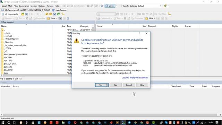Screen dimensions: 222x125
Task: Click Copy key fingerprints to clipboard link
Action: [135, 78]
